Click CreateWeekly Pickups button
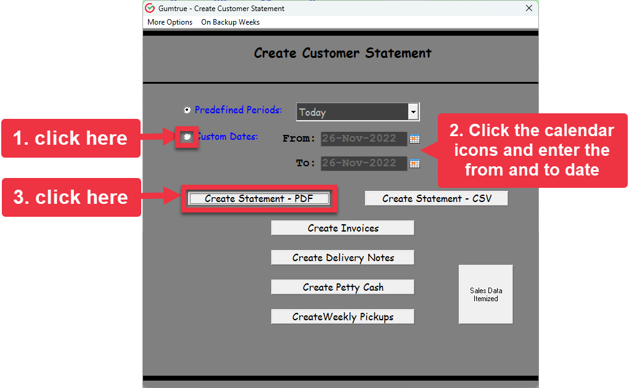The height and width of the screenshot is (388, 629). (x=343, y=317)
